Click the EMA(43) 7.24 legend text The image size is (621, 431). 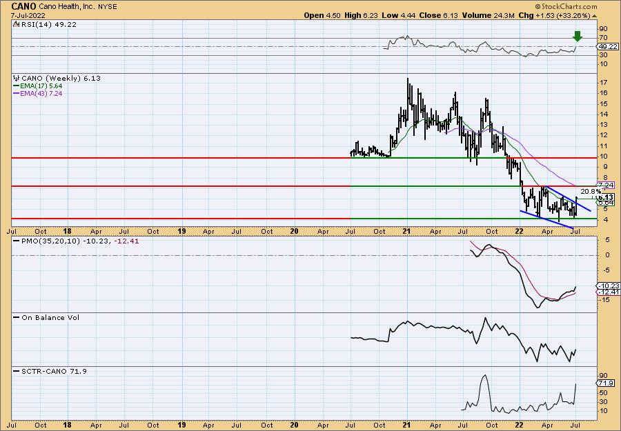pyautogui.click(x=41, y=94)
